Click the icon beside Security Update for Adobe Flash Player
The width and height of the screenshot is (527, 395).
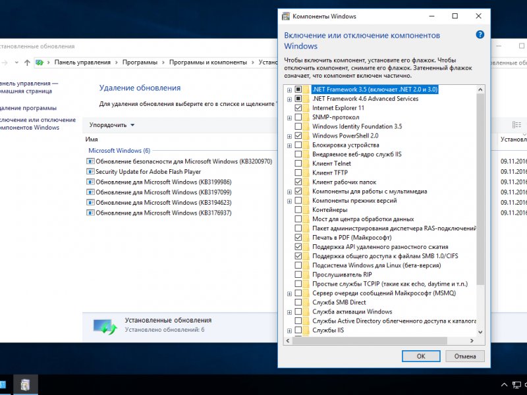point(90,172)
